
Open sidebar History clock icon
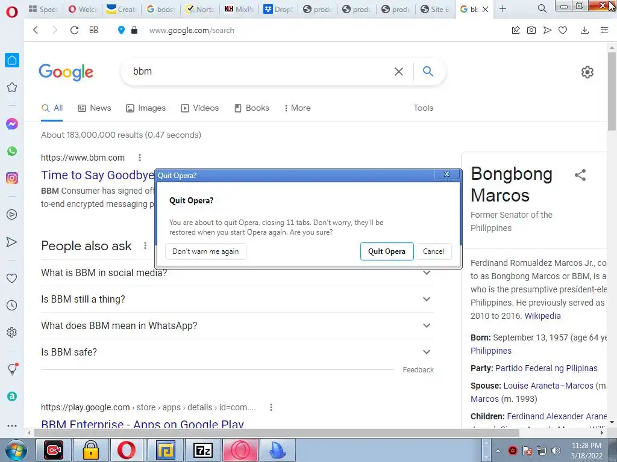[12, 305]
